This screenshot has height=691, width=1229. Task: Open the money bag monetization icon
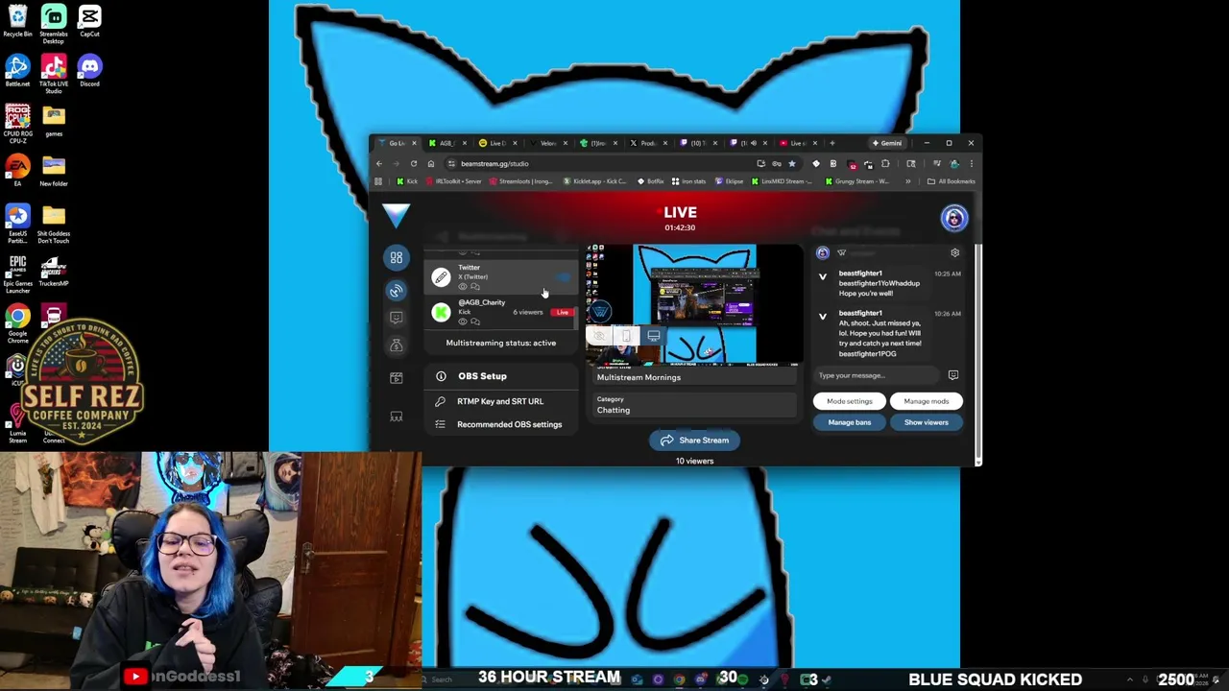(x=396, y=345)
